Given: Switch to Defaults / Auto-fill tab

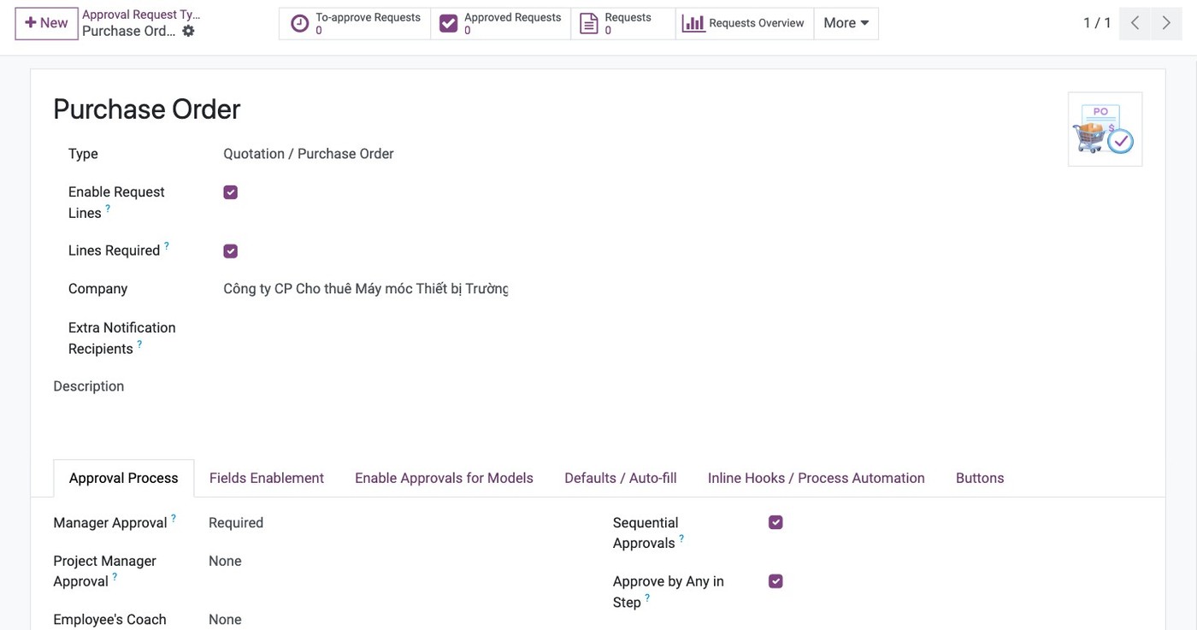Looking at the screenshot, I should tap(621, 478).
